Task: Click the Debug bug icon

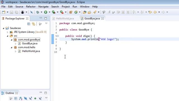Action: pos(38,12)
